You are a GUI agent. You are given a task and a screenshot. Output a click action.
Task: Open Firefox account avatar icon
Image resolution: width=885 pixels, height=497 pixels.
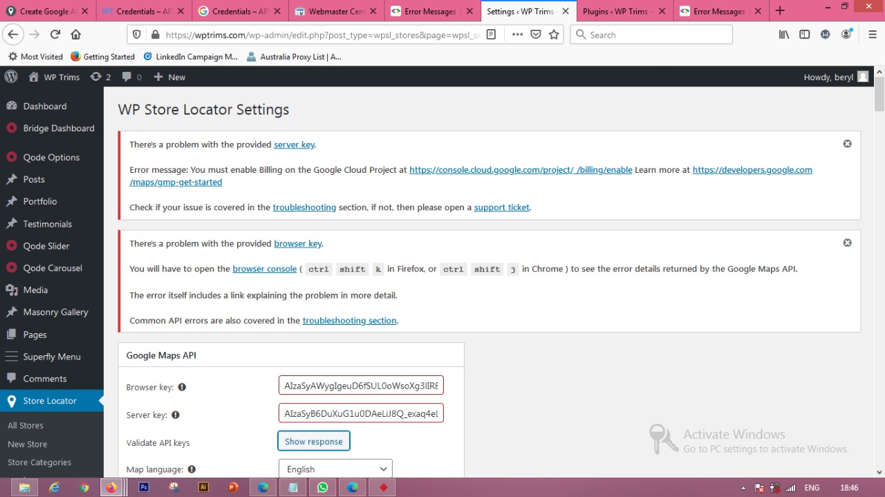pyautogui.click(x=846, y=35)
